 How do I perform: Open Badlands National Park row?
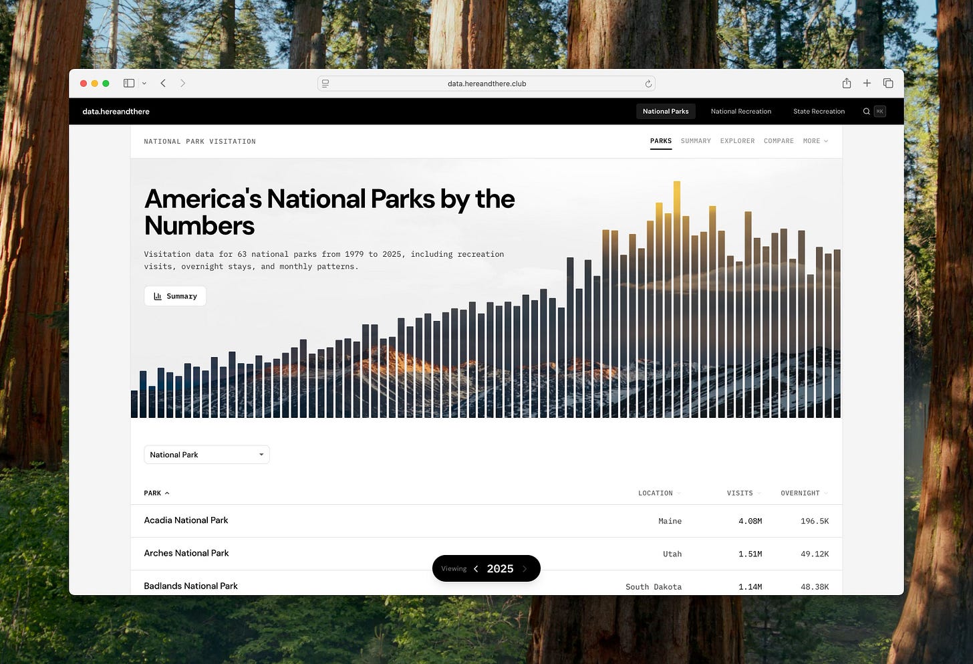coord(486,583)
